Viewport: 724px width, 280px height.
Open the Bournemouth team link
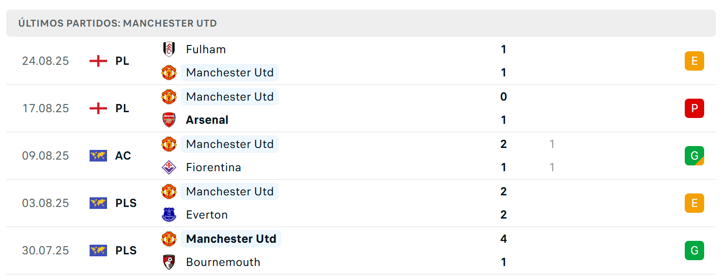pyautogui.click(x=223, y=262)
